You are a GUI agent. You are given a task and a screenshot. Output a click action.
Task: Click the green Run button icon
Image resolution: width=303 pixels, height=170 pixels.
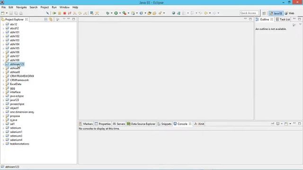point(116,13)
